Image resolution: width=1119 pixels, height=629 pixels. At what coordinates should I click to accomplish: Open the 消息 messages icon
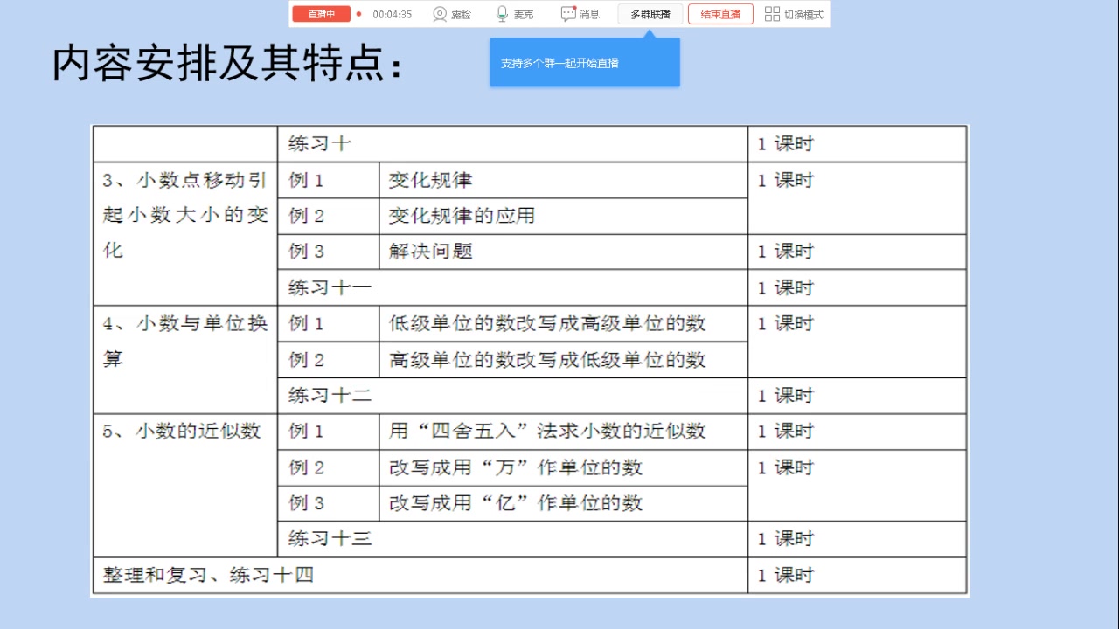tap(568, 14)
